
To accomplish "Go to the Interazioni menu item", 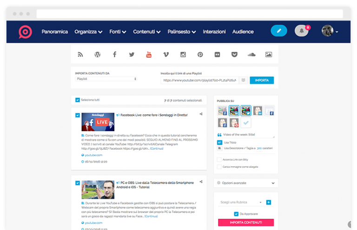I will (214, 32).
